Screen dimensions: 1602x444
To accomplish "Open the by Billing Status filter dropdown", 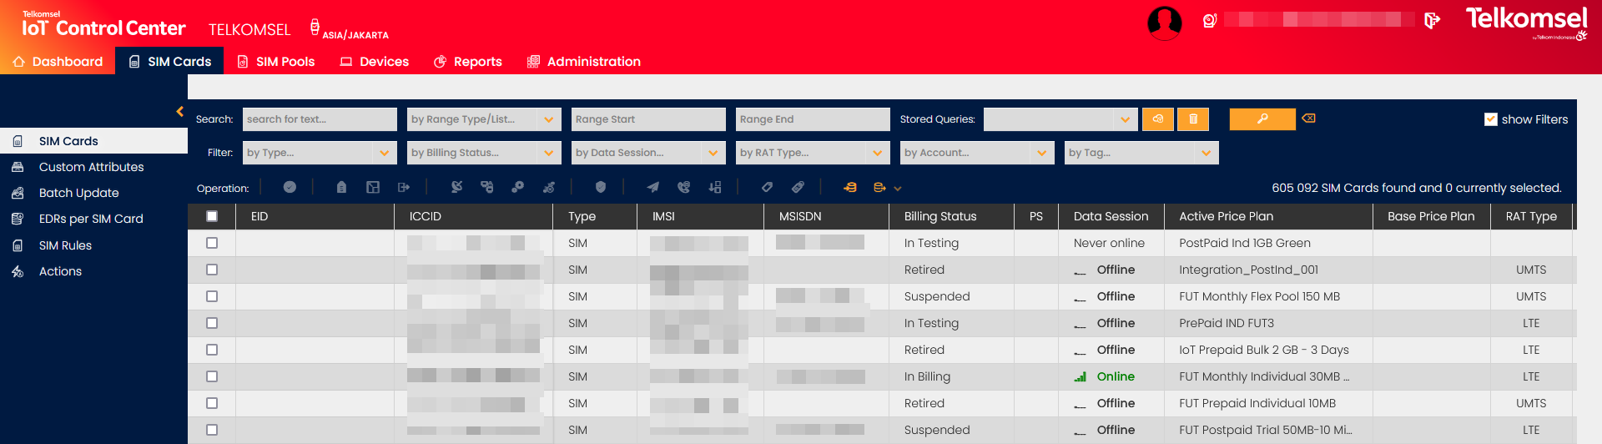I will tap(483, 153).
